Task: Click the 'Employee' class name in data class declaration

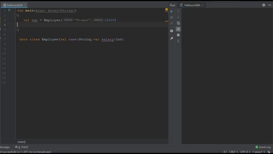Action: point(50,39)
